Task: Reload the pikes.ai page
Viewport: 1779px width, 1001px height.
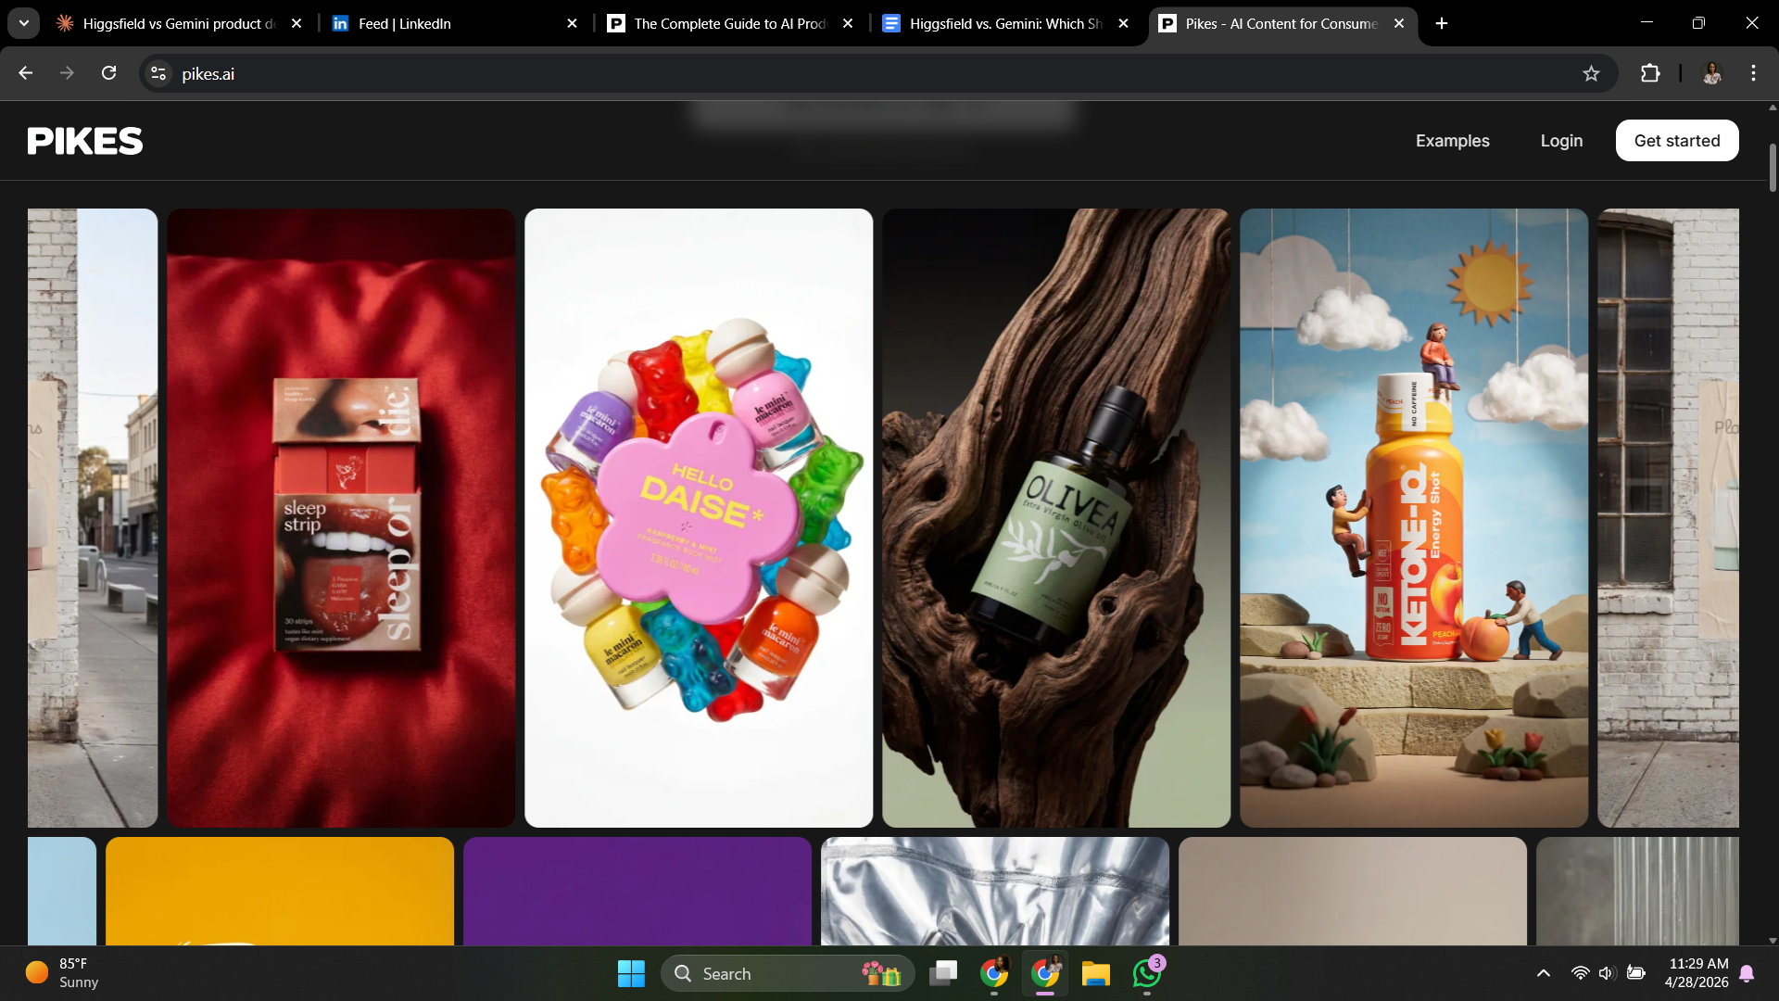Action: 108,73
